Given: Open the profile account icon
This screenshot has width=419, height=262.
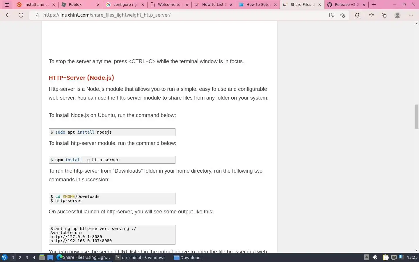Looking at the screenshot, I should click(397, 15).
